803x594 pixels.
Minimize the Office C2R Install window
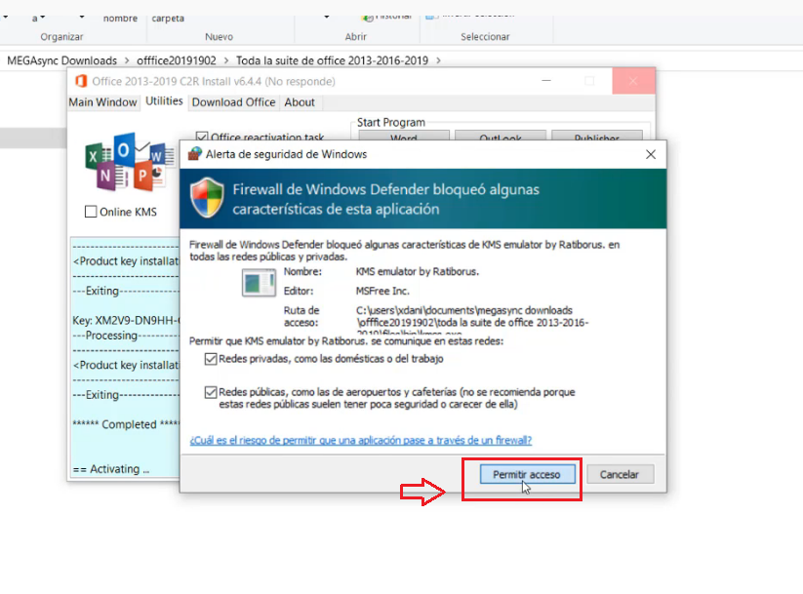[x=546, y=81]
